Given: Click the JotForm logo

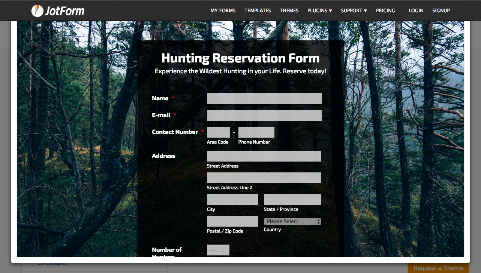Looking at the screenshot, I should [58, 11].
